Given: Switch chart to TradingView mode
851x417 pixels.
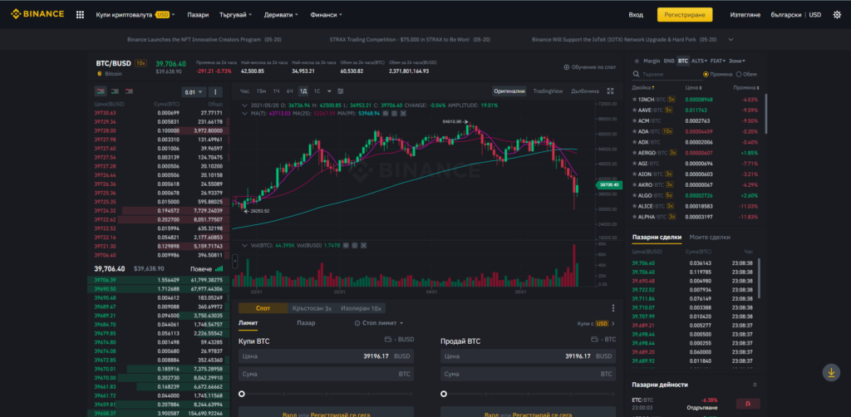Looking at the screenshot, I should (548, 91).
